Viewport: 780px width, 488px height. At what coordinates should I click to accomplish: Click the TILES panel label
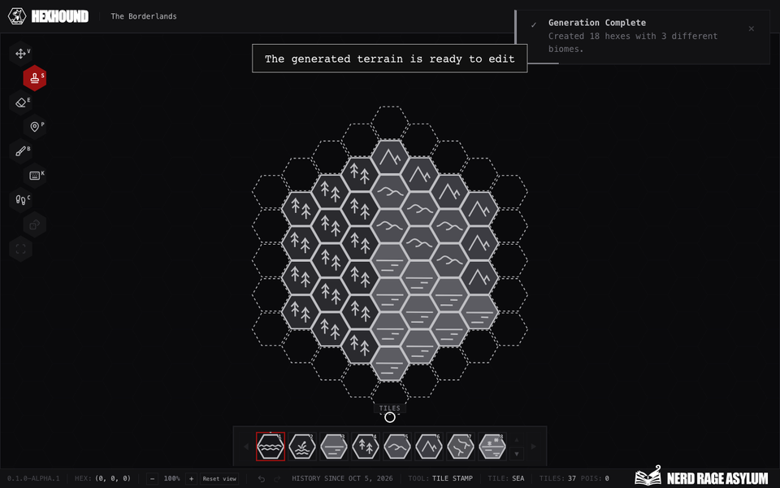389,408
